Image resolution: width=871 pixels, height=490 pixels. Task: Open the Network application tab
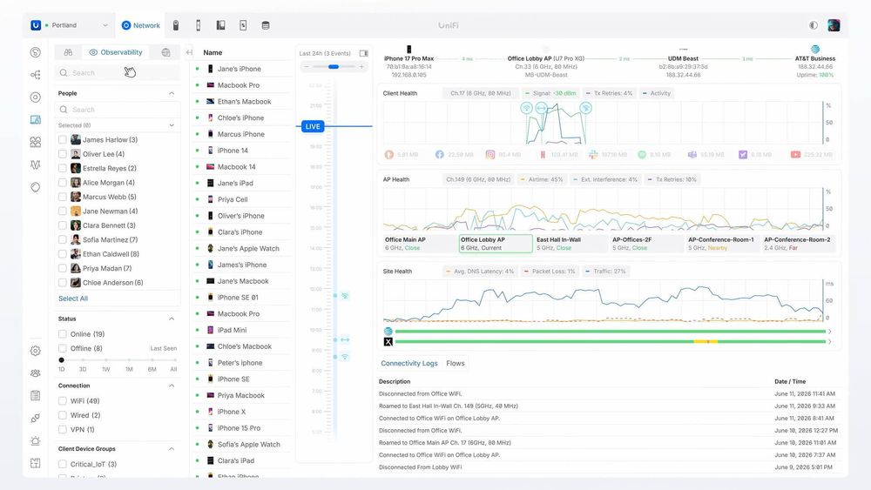141,25
